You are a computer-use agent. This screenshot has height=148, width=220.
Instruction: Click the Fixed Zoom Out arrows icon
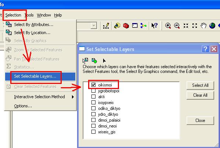195,26
